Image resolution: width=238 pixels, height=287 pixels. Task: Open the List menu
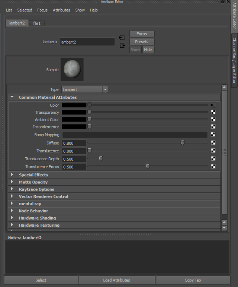pos(9,10)
